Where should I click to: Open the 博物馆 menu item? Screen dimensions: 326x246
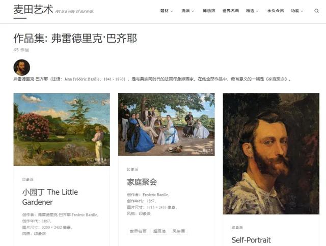click(x=209, y=11)
